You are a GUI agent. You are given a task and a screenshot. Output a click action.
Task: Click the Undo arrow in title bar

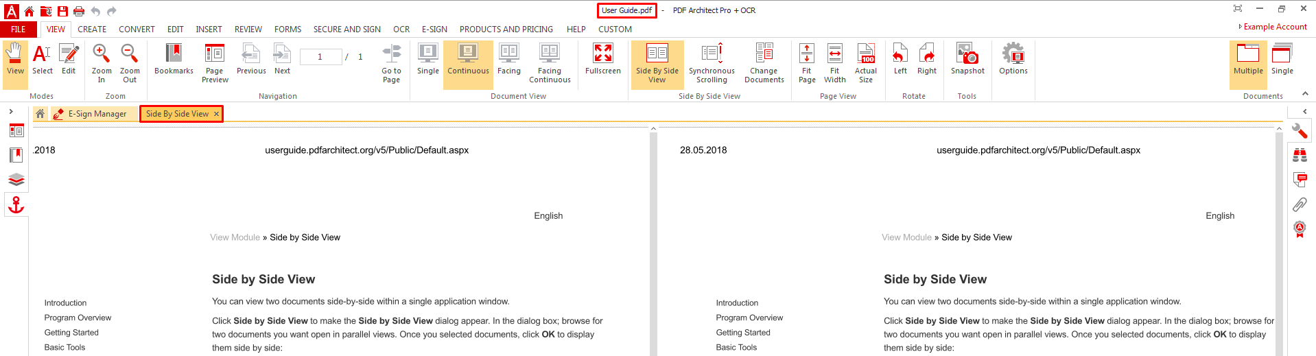point(95,11)
